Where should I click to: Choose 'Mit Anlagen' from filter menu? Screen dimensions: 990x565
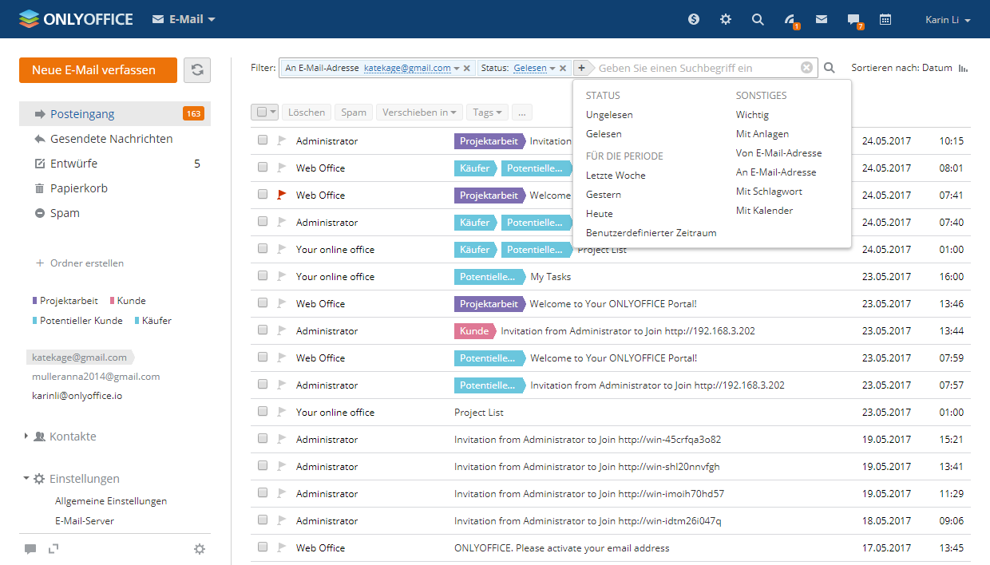coord(762,134)
